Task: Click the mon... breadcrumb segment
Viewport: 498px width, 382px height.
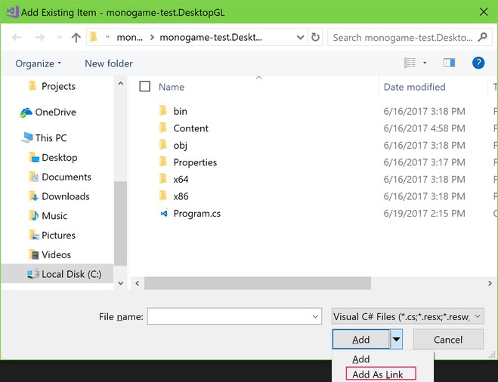Action: tap(129, 38)
